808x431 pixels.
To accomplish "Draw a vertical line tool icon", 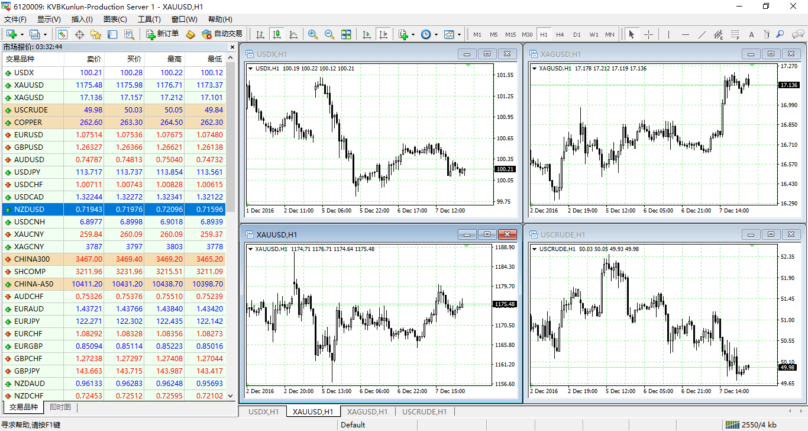I will [x=668, y=34].
